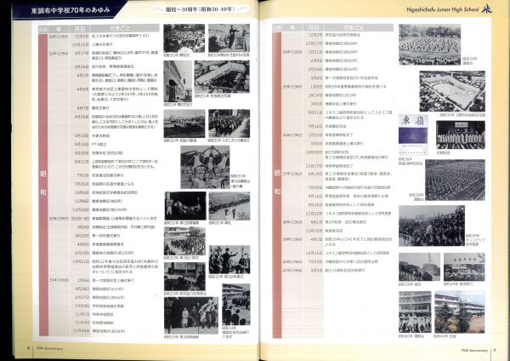Click page number 8 in bottom-left footer

(x=30, y=347)
